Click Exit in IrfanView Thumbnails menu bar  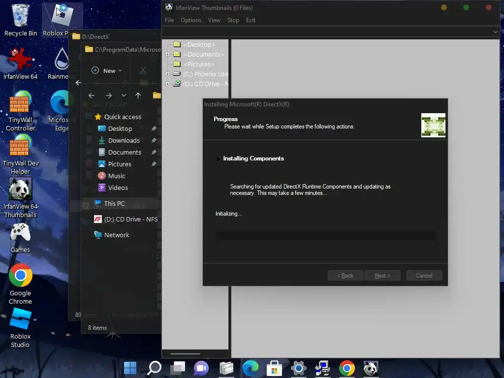point(251,20)
